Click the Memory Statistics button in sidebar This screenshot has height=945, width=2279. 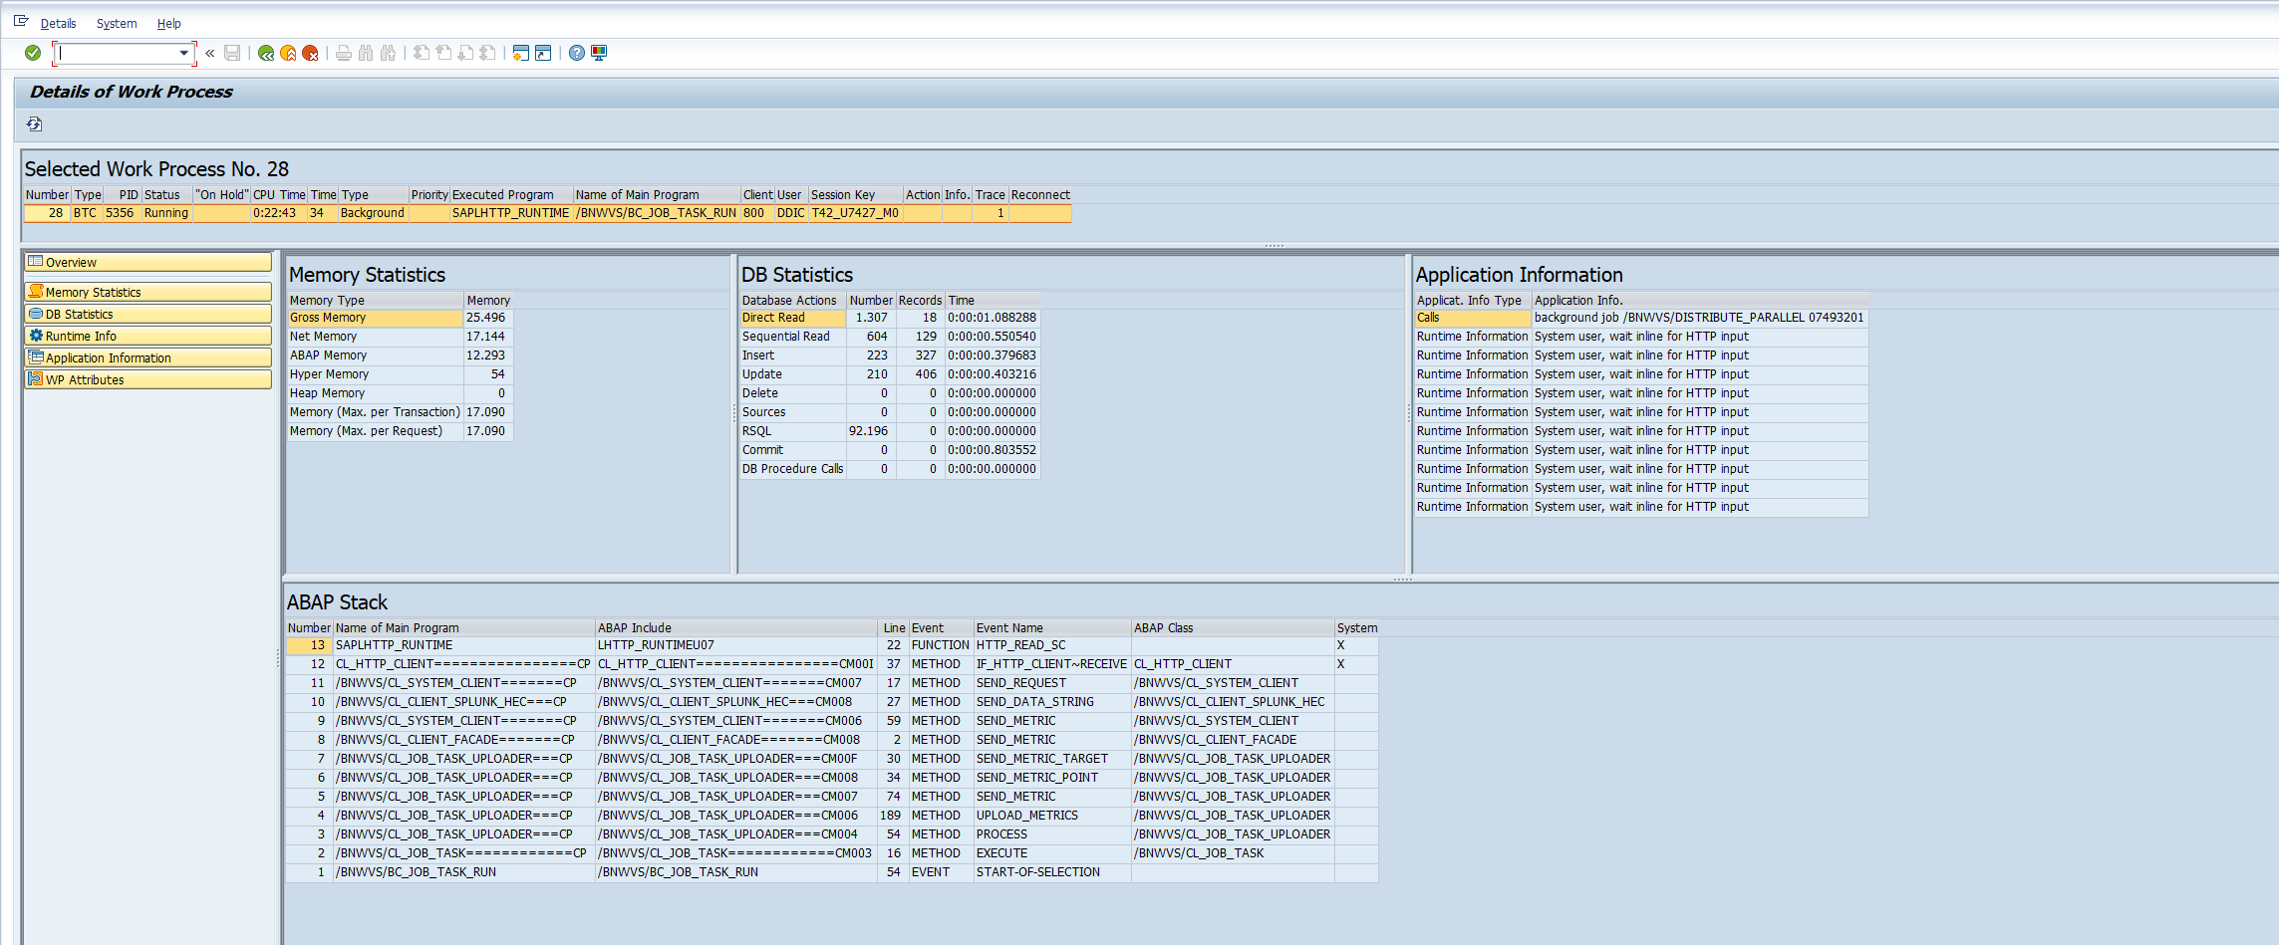(x=147, y=292)
